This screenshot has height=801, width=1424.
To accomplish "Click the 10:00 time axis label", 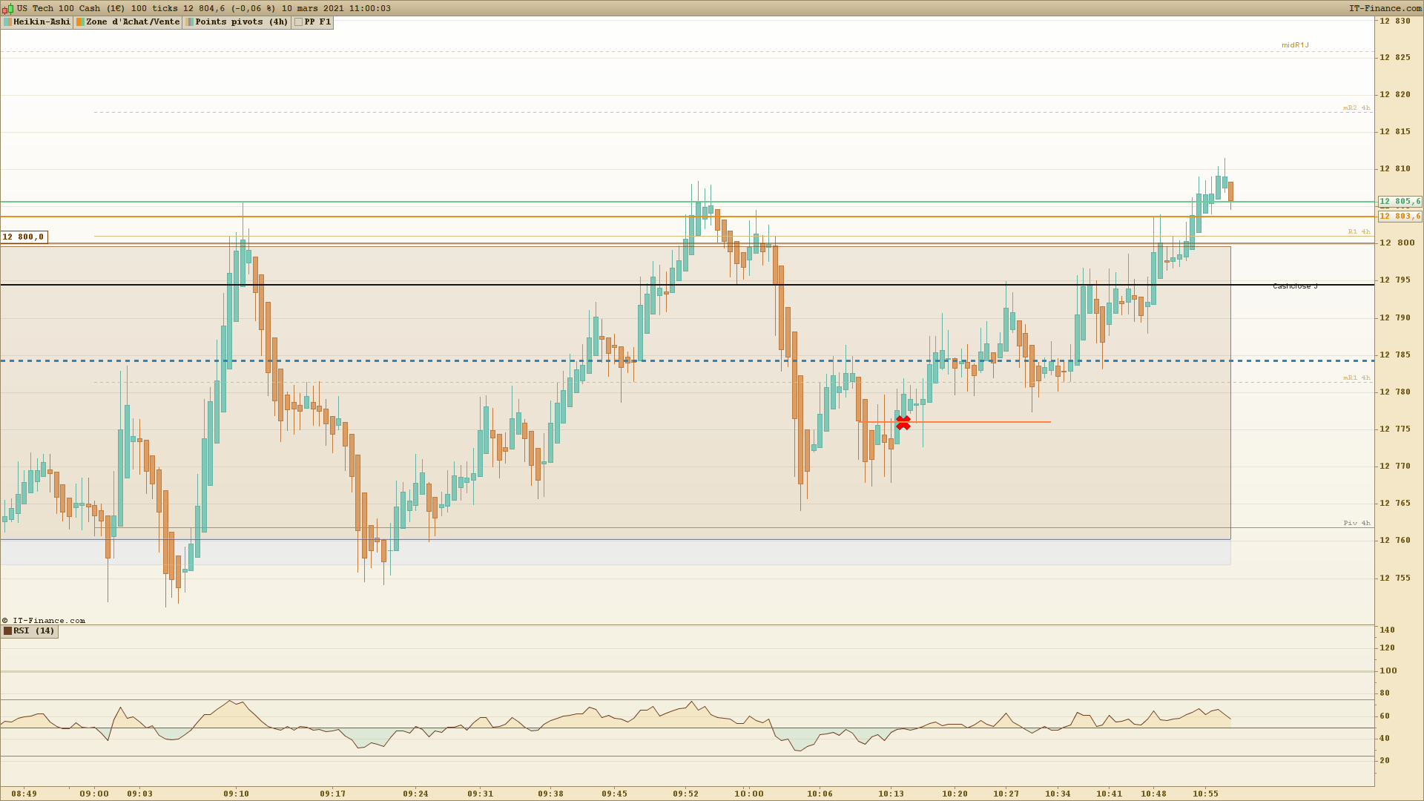I will (749, 794).
